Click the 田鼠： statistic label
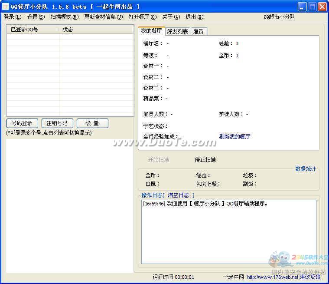The height and width of the screenshot is (284, 329). pos(153,184)
